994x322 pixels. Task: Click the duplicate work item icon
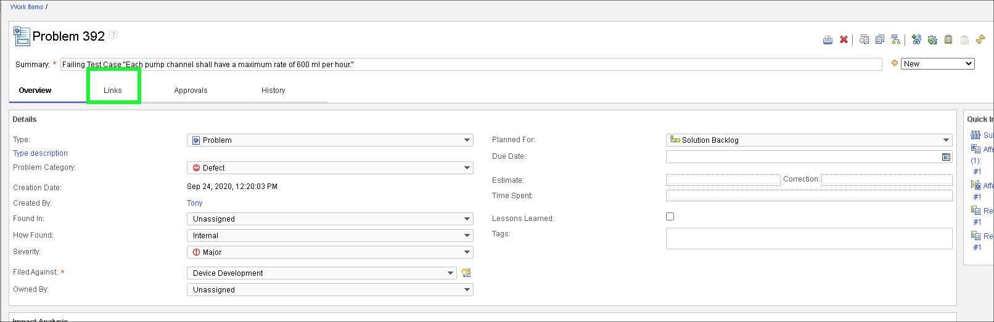(x=880, y=40)
